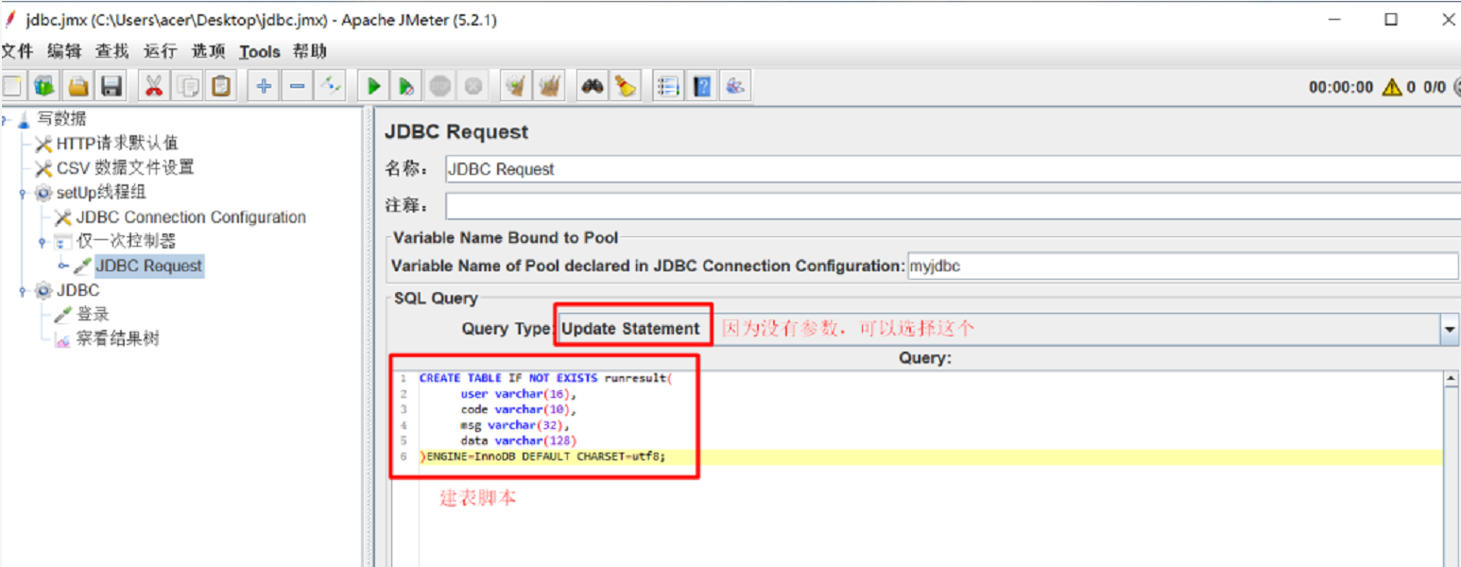The width and height of the screenshot is (1461, 567).
Task: Click the 'user varchar(16),' query line
Action: point(518,394)
